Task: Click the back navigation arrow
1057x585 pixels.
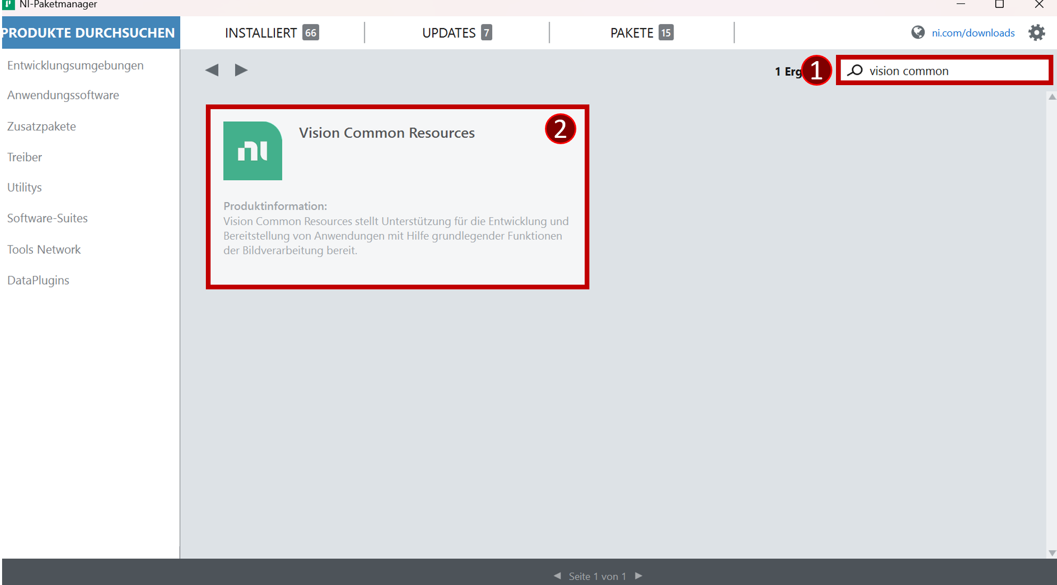Action: [x=212, y=69]
